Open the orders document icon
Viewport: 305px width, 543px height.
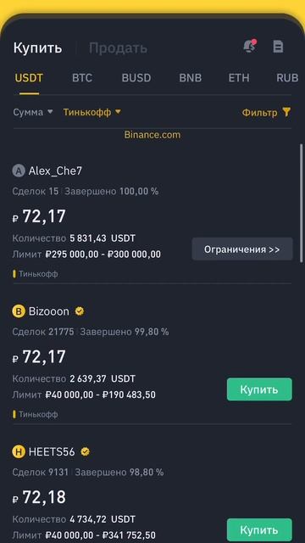pos(278,47)
